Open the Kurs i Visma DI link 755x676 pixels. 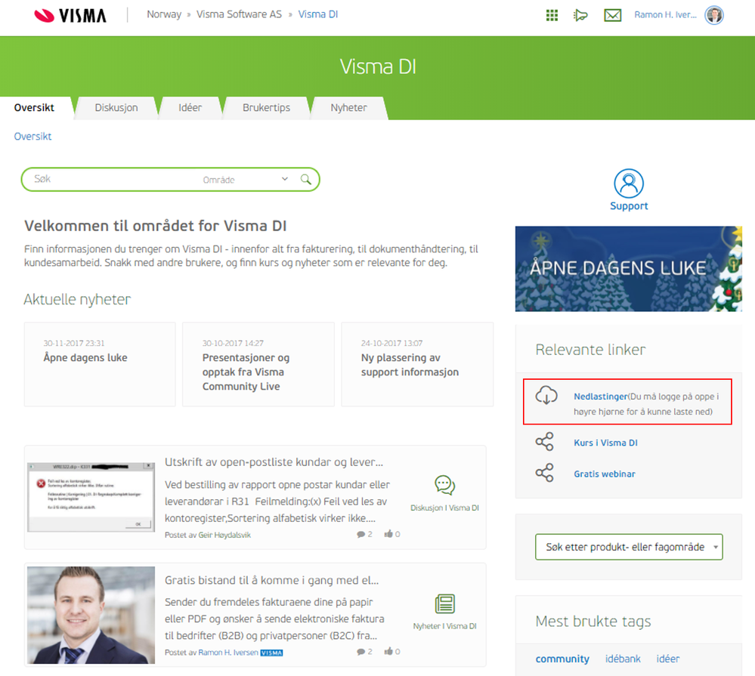[x=605, y=443]
